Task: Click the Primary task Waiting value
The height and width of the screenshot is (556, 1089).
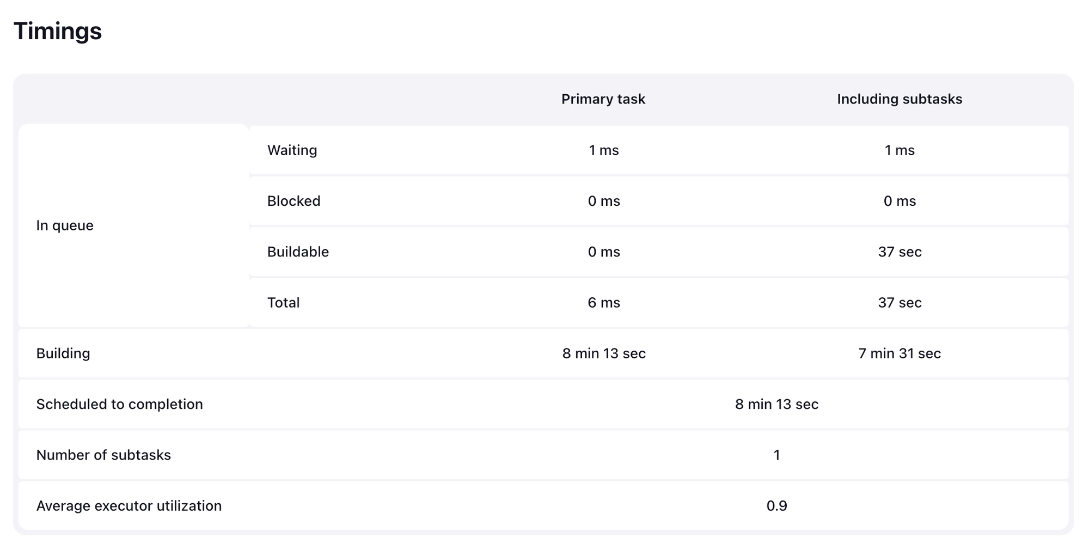Action: [x=604, y=150]
